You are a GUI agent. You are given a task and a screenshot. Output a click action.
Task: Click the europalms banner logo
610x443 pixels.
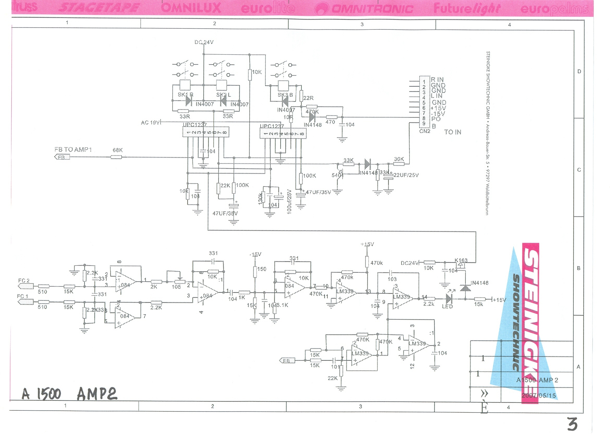555,9
